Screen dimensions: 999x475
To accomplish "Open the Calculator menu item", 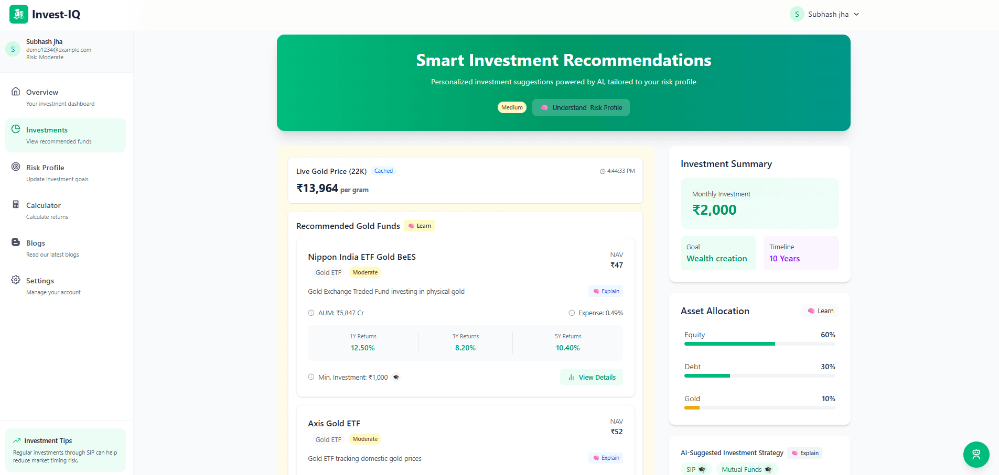I will [66, 211].
